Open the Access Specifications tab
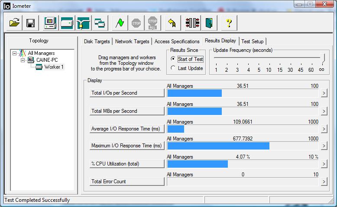The height and width of the screenshot is (207, 337). click(x=177, y=41)
